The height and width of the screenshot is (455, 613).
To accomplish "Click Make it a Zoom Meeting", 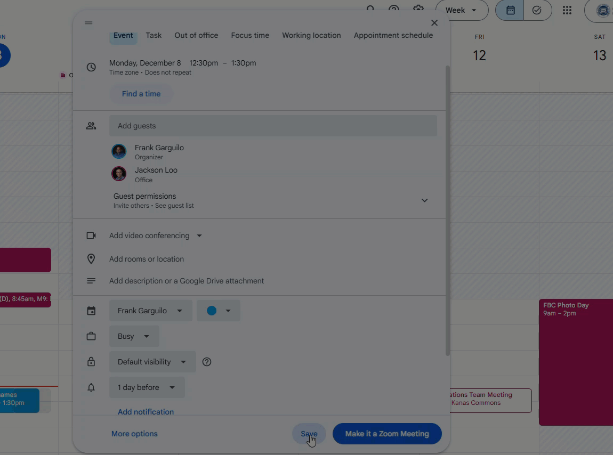I will (x=387, y=434).
